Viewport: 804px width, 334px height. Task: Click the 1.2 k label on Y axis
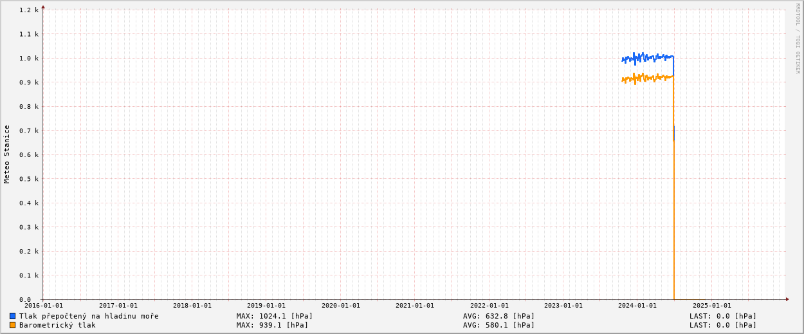29,10
